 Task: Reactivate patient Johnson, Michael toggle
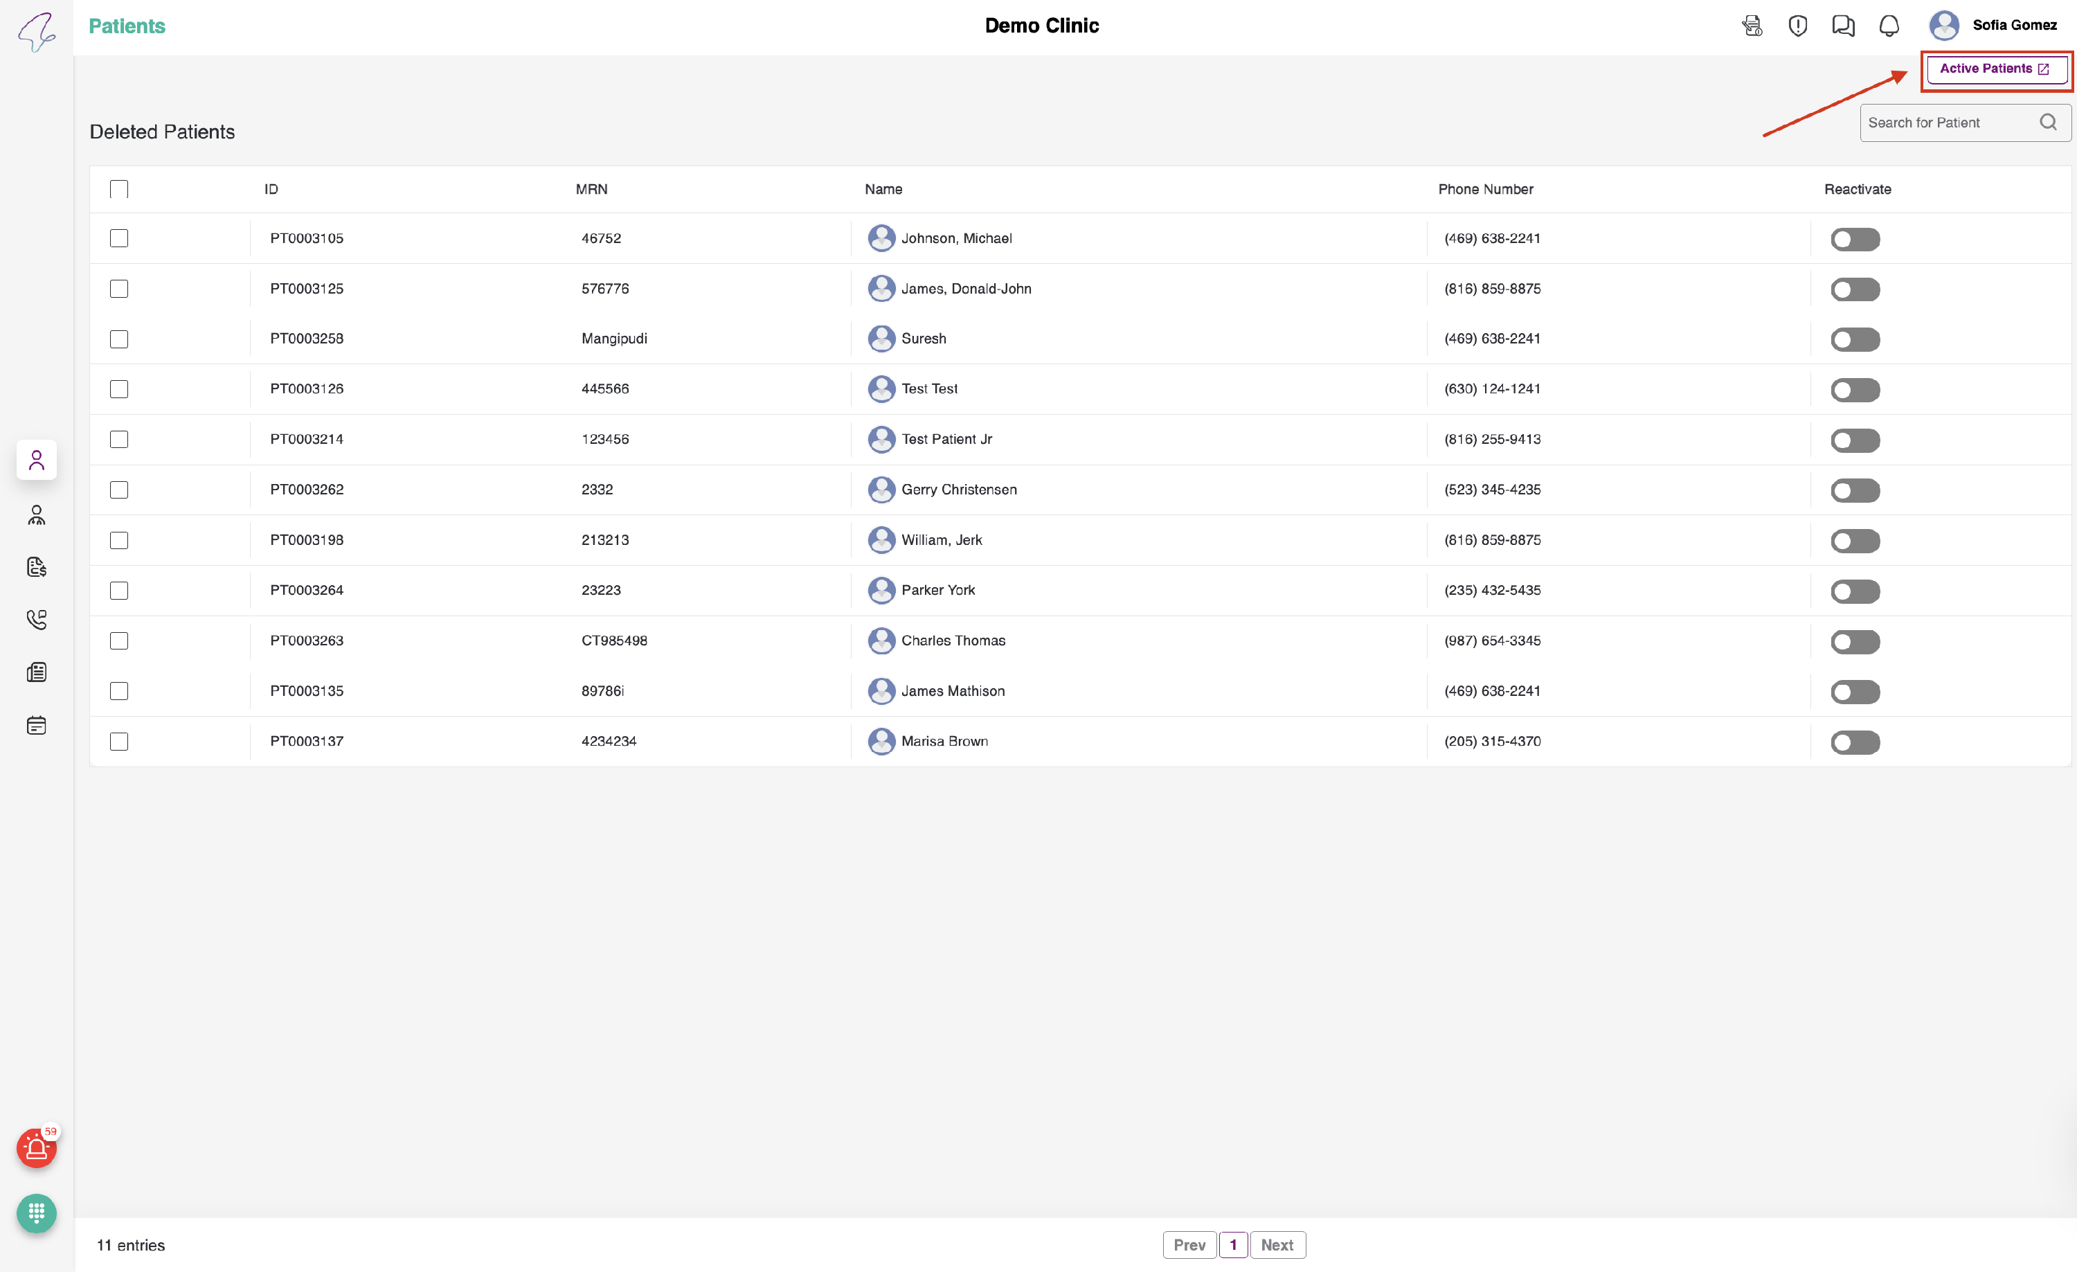[x=1855, y=240]
